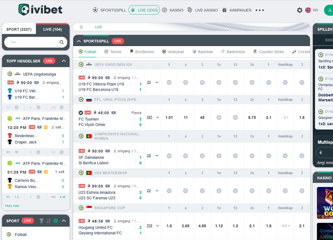Click the Portugal flag next to Campeonato Nacional Women
333x240 pixels.
(89, 136)
